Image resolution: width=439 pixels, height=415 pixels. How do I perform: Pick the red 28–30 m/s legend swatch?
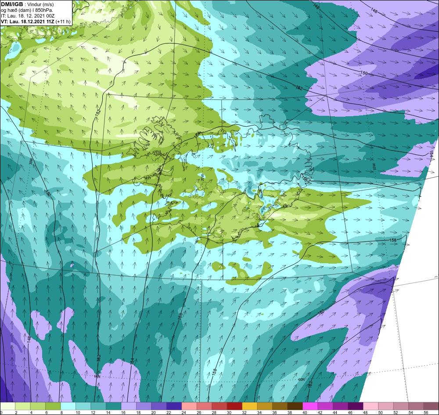click(219, 406)
